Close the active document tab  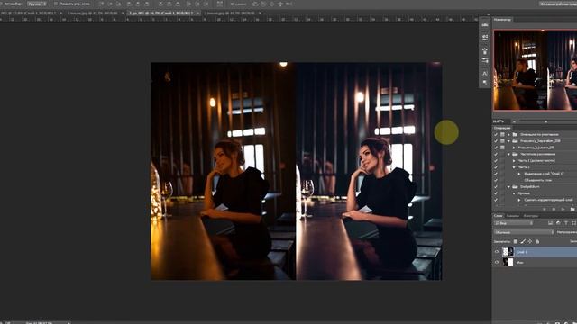(x=197, y=13)
